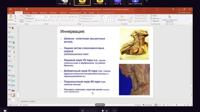Click the slide panel scroll-down arrow

tap(18, 102)
